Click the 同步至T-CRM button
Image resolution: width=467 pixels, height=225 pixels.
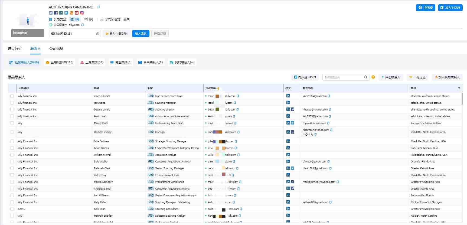tap(305, 77)
